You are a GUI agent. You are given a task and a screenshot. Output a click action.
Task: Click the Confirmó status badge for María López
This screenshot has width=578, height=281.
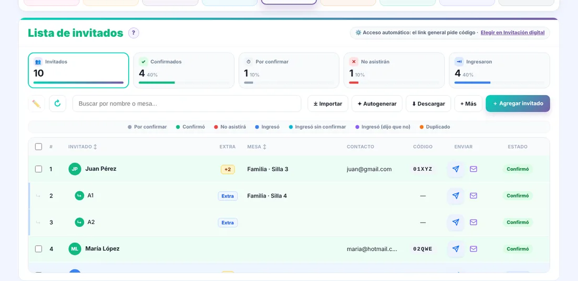(x=518, y=249)
